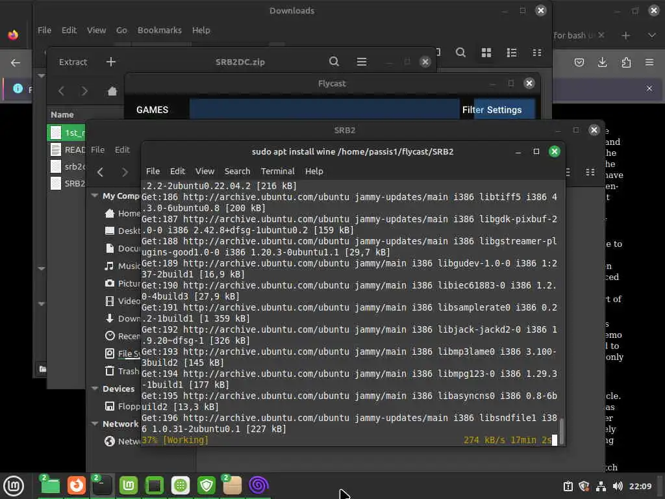Click the green shield icon in taskbar
Screen dimensions: 665x499
(207, 485)
